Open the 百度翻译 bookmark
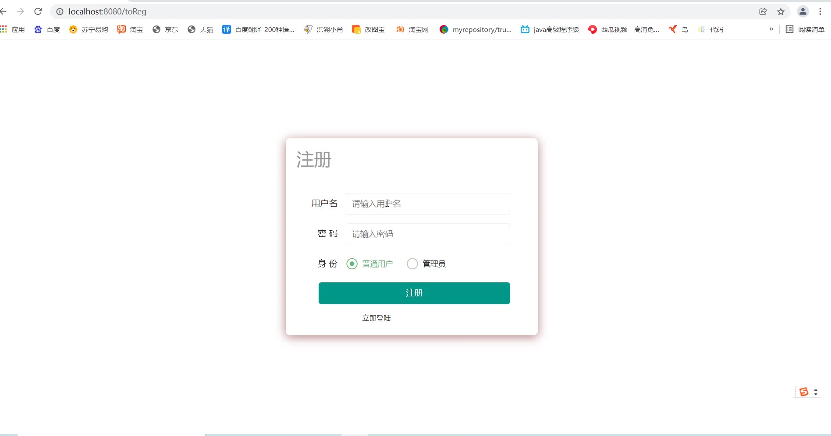 tap(258, 29)
